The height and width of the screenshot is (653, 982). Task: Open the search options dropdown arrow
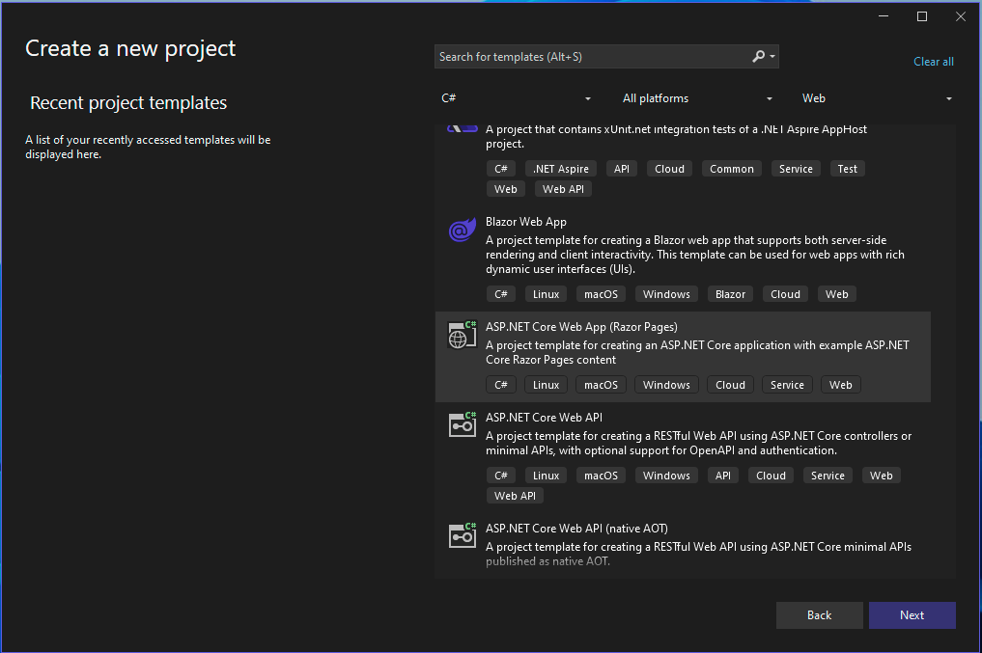tap(772, 57)
